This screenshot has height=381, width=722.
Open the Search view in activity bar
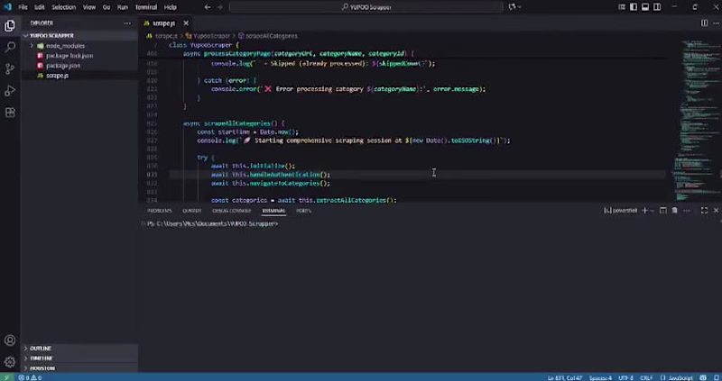click(x=10, y=48)
